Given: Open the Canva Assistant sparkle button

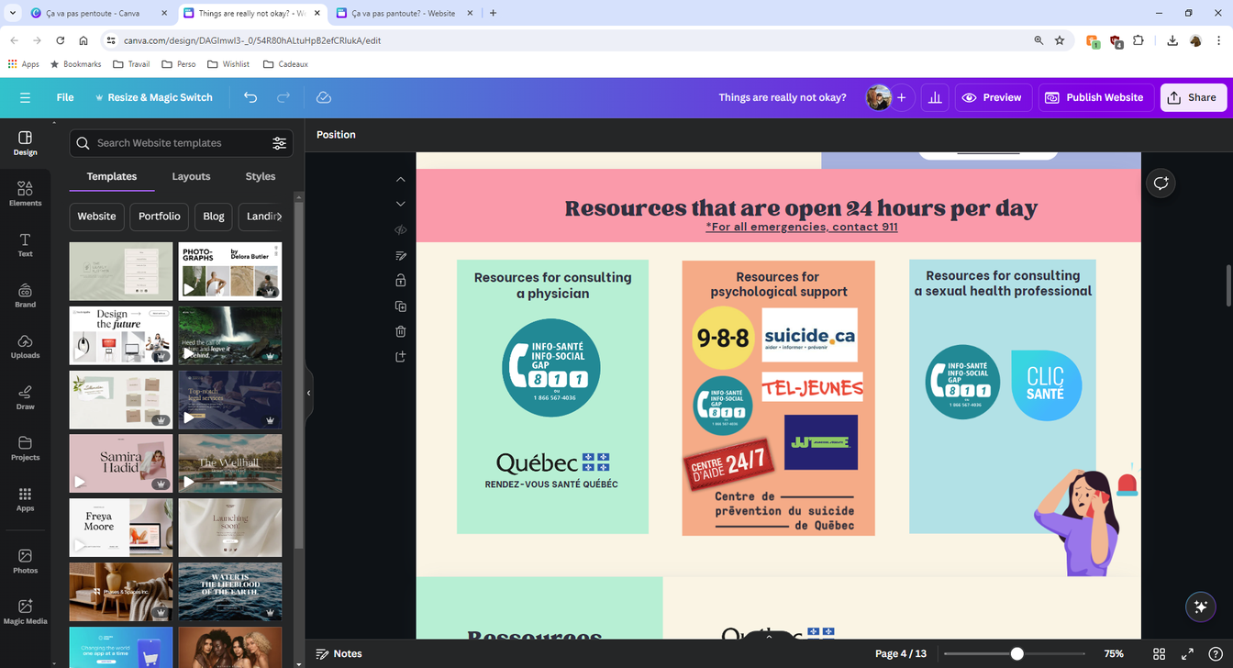Looking at the screenshot, I should pyautogui.click(x=1200, y=607).
